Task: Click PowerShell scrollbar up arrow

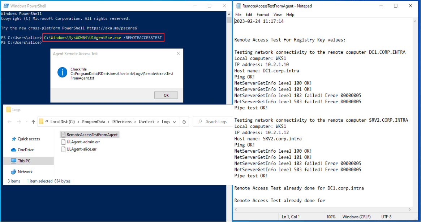Action: click(x=229, y=14)
